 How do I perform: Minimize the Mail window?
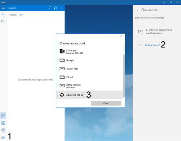164,2
